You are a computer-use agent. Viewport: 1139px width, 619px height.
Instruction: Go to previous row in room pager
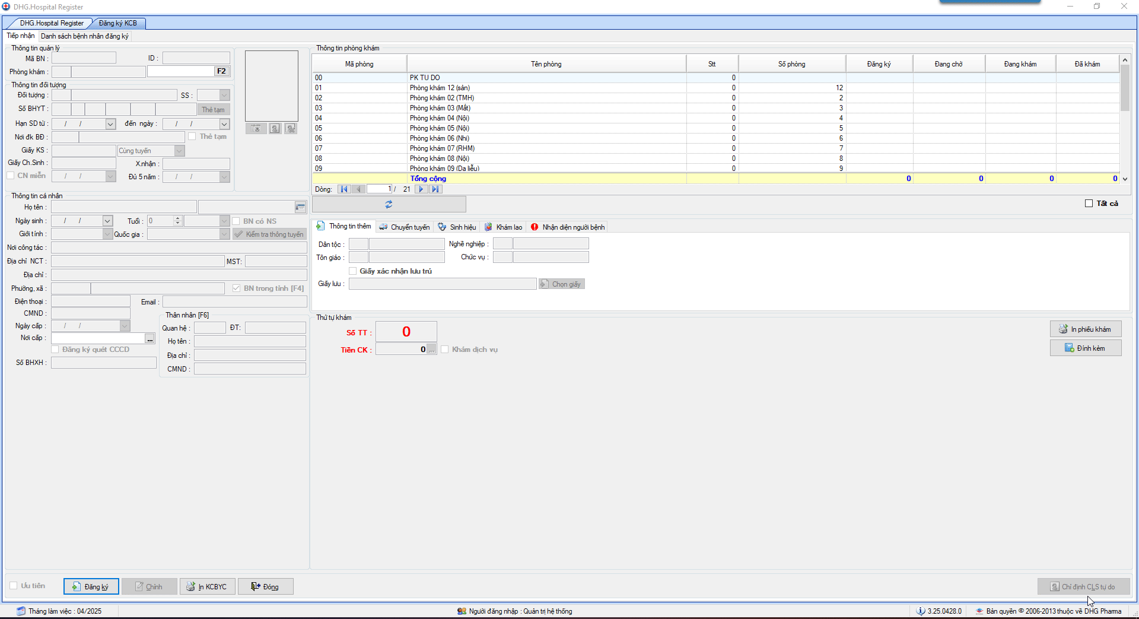pyautogui.click(x=358, y=189)
